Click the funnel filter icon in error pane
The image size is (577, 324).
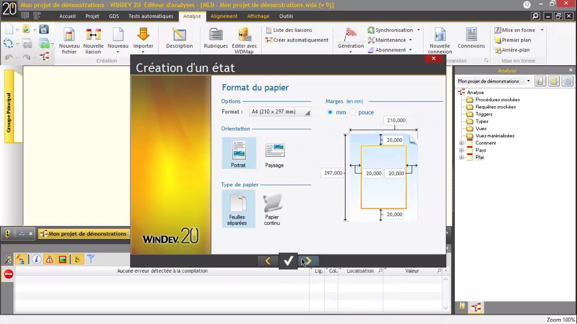click(91, 259)
